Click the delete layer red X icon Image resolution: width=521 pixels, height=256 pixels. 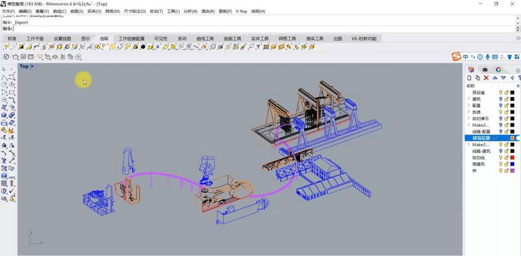point(486,78)
